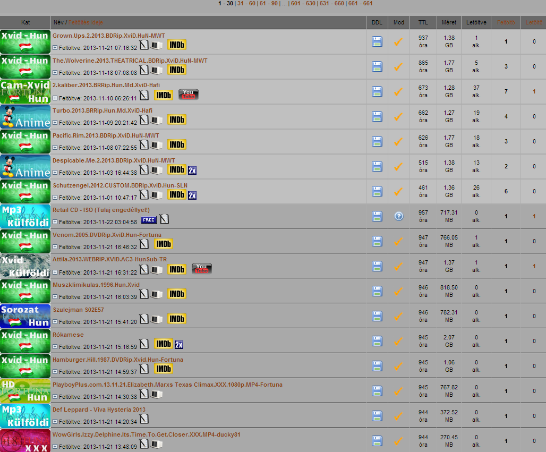Viewport: 546px width, 452px height.
Task: Open Xvid-Hun category image of Grown.Ups.2
Action: [x=25, y=42]
